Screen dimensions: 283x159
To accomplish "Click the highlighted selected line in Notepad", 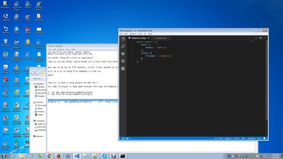I will (x=83, y=100).
